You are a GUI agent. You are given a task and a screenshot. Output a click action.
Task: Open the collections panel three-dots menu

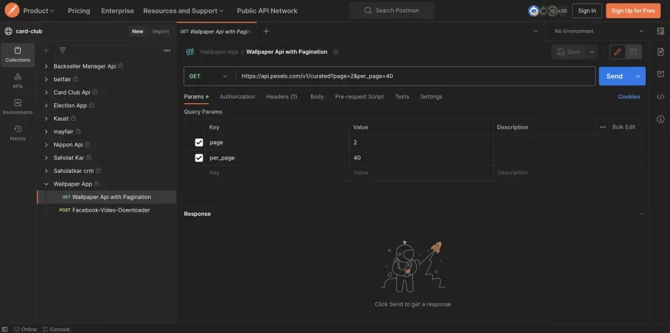click(x=167, y=50)
